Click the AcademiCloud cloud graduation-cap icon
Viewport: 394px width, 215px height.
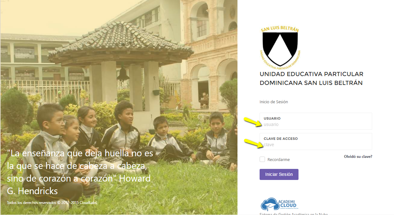point(270,204)
